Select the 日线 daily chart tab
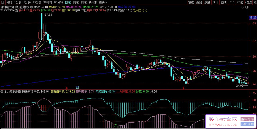This screenshot has width=257, height=129. tap(68, 3)
